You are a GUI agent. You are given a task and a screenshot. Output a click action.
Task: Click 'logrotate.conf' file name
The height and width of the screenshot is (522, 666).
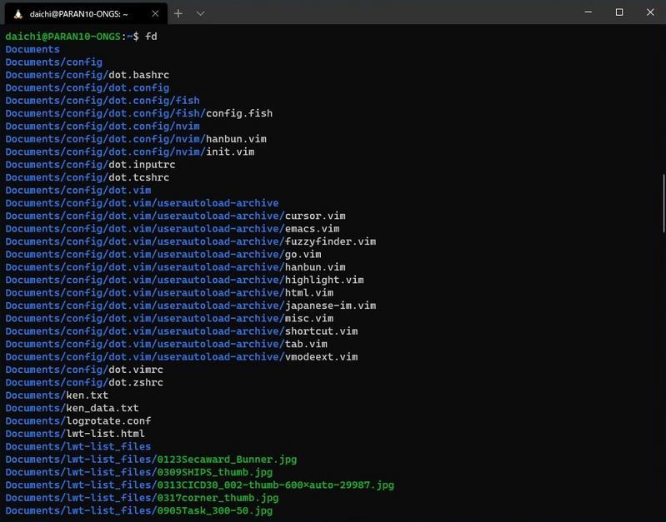pos(108,421)
